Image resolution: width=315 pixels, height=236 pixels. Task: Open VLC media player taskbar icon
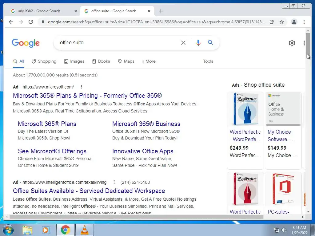[84, 230]
